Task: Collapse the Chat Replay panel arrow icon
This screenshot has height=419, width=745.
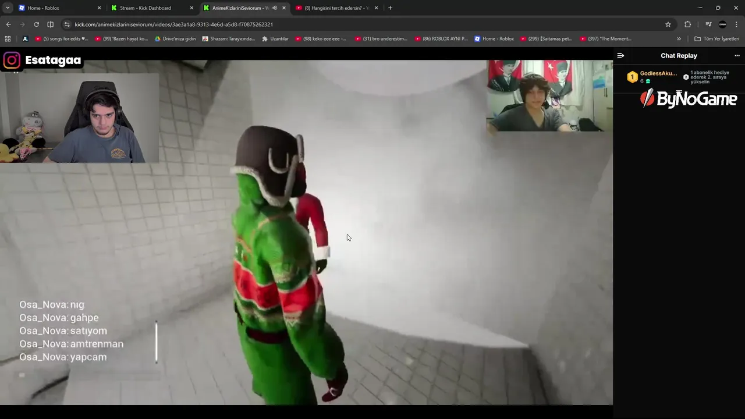Action: point(620,56)
